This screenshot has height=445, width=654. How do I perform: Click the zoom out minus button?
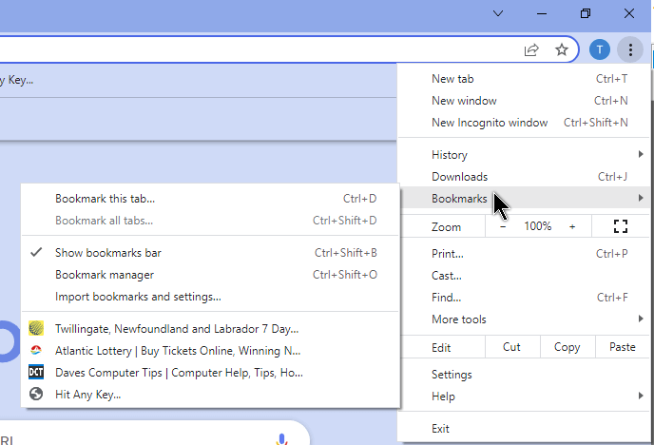pyautogui.click(x=503, y=226)
